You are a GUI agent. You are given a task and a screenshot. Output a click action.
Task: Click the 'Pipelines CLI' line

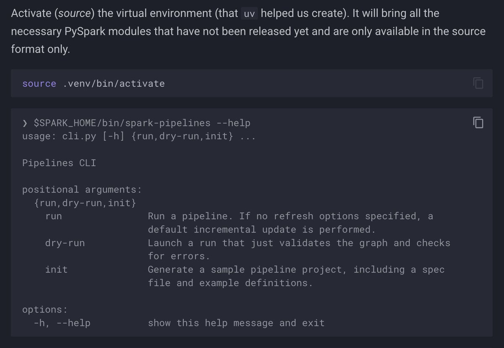(59, 163)
